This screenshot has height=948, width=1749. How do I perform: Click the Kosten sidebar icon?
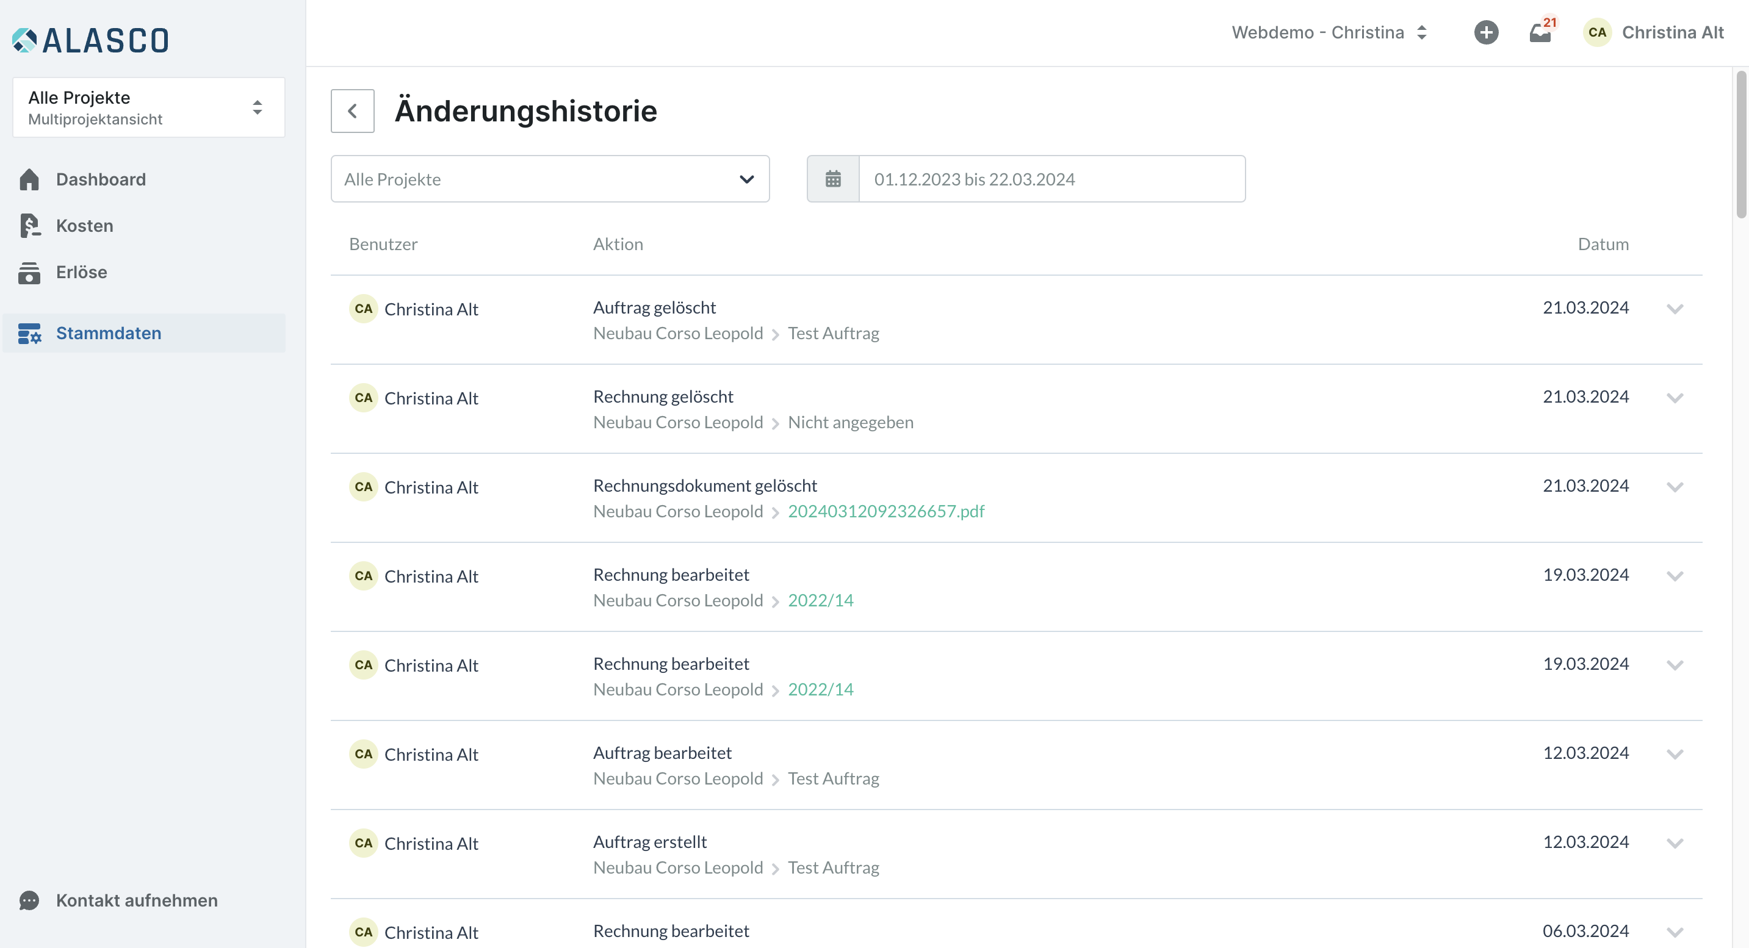coord(29,225)
